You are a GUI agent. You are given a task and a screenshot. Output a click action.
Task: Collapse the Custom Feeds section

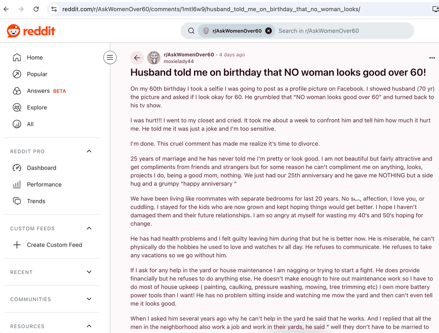(89, 228)
